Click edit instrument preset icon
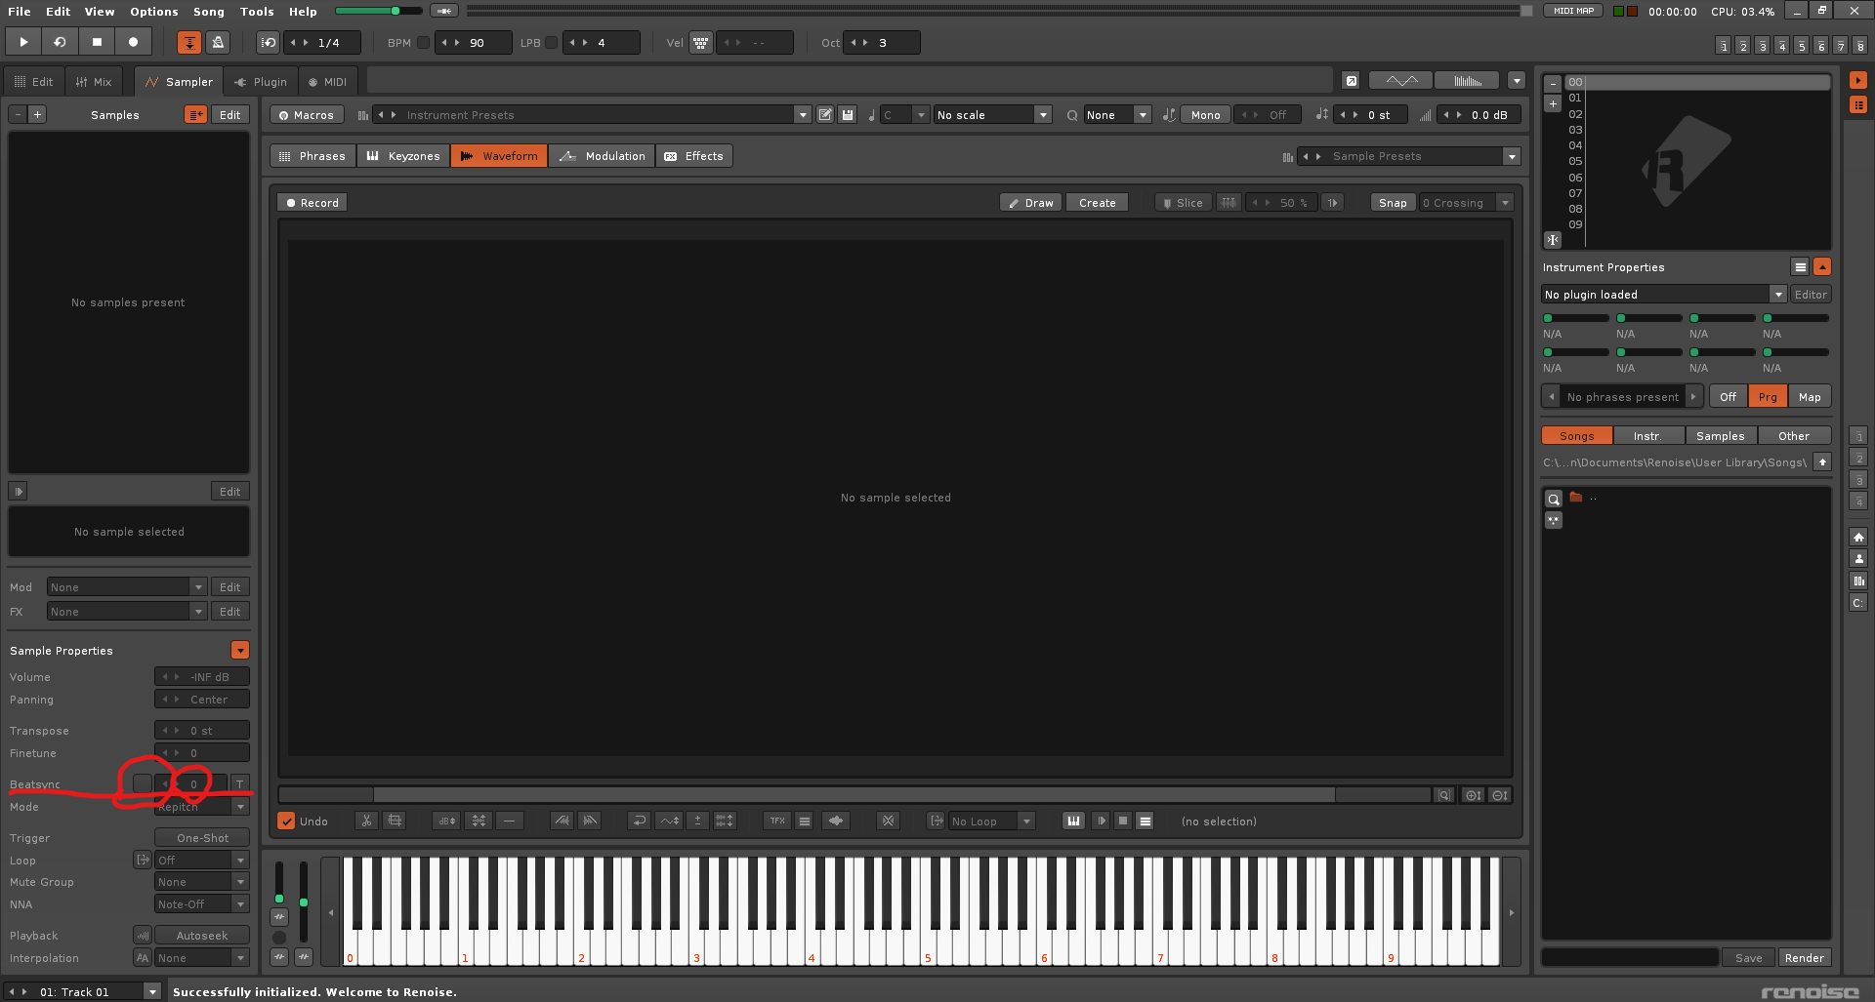The height and width of the screenshot is (1002, 1875). 825,115
